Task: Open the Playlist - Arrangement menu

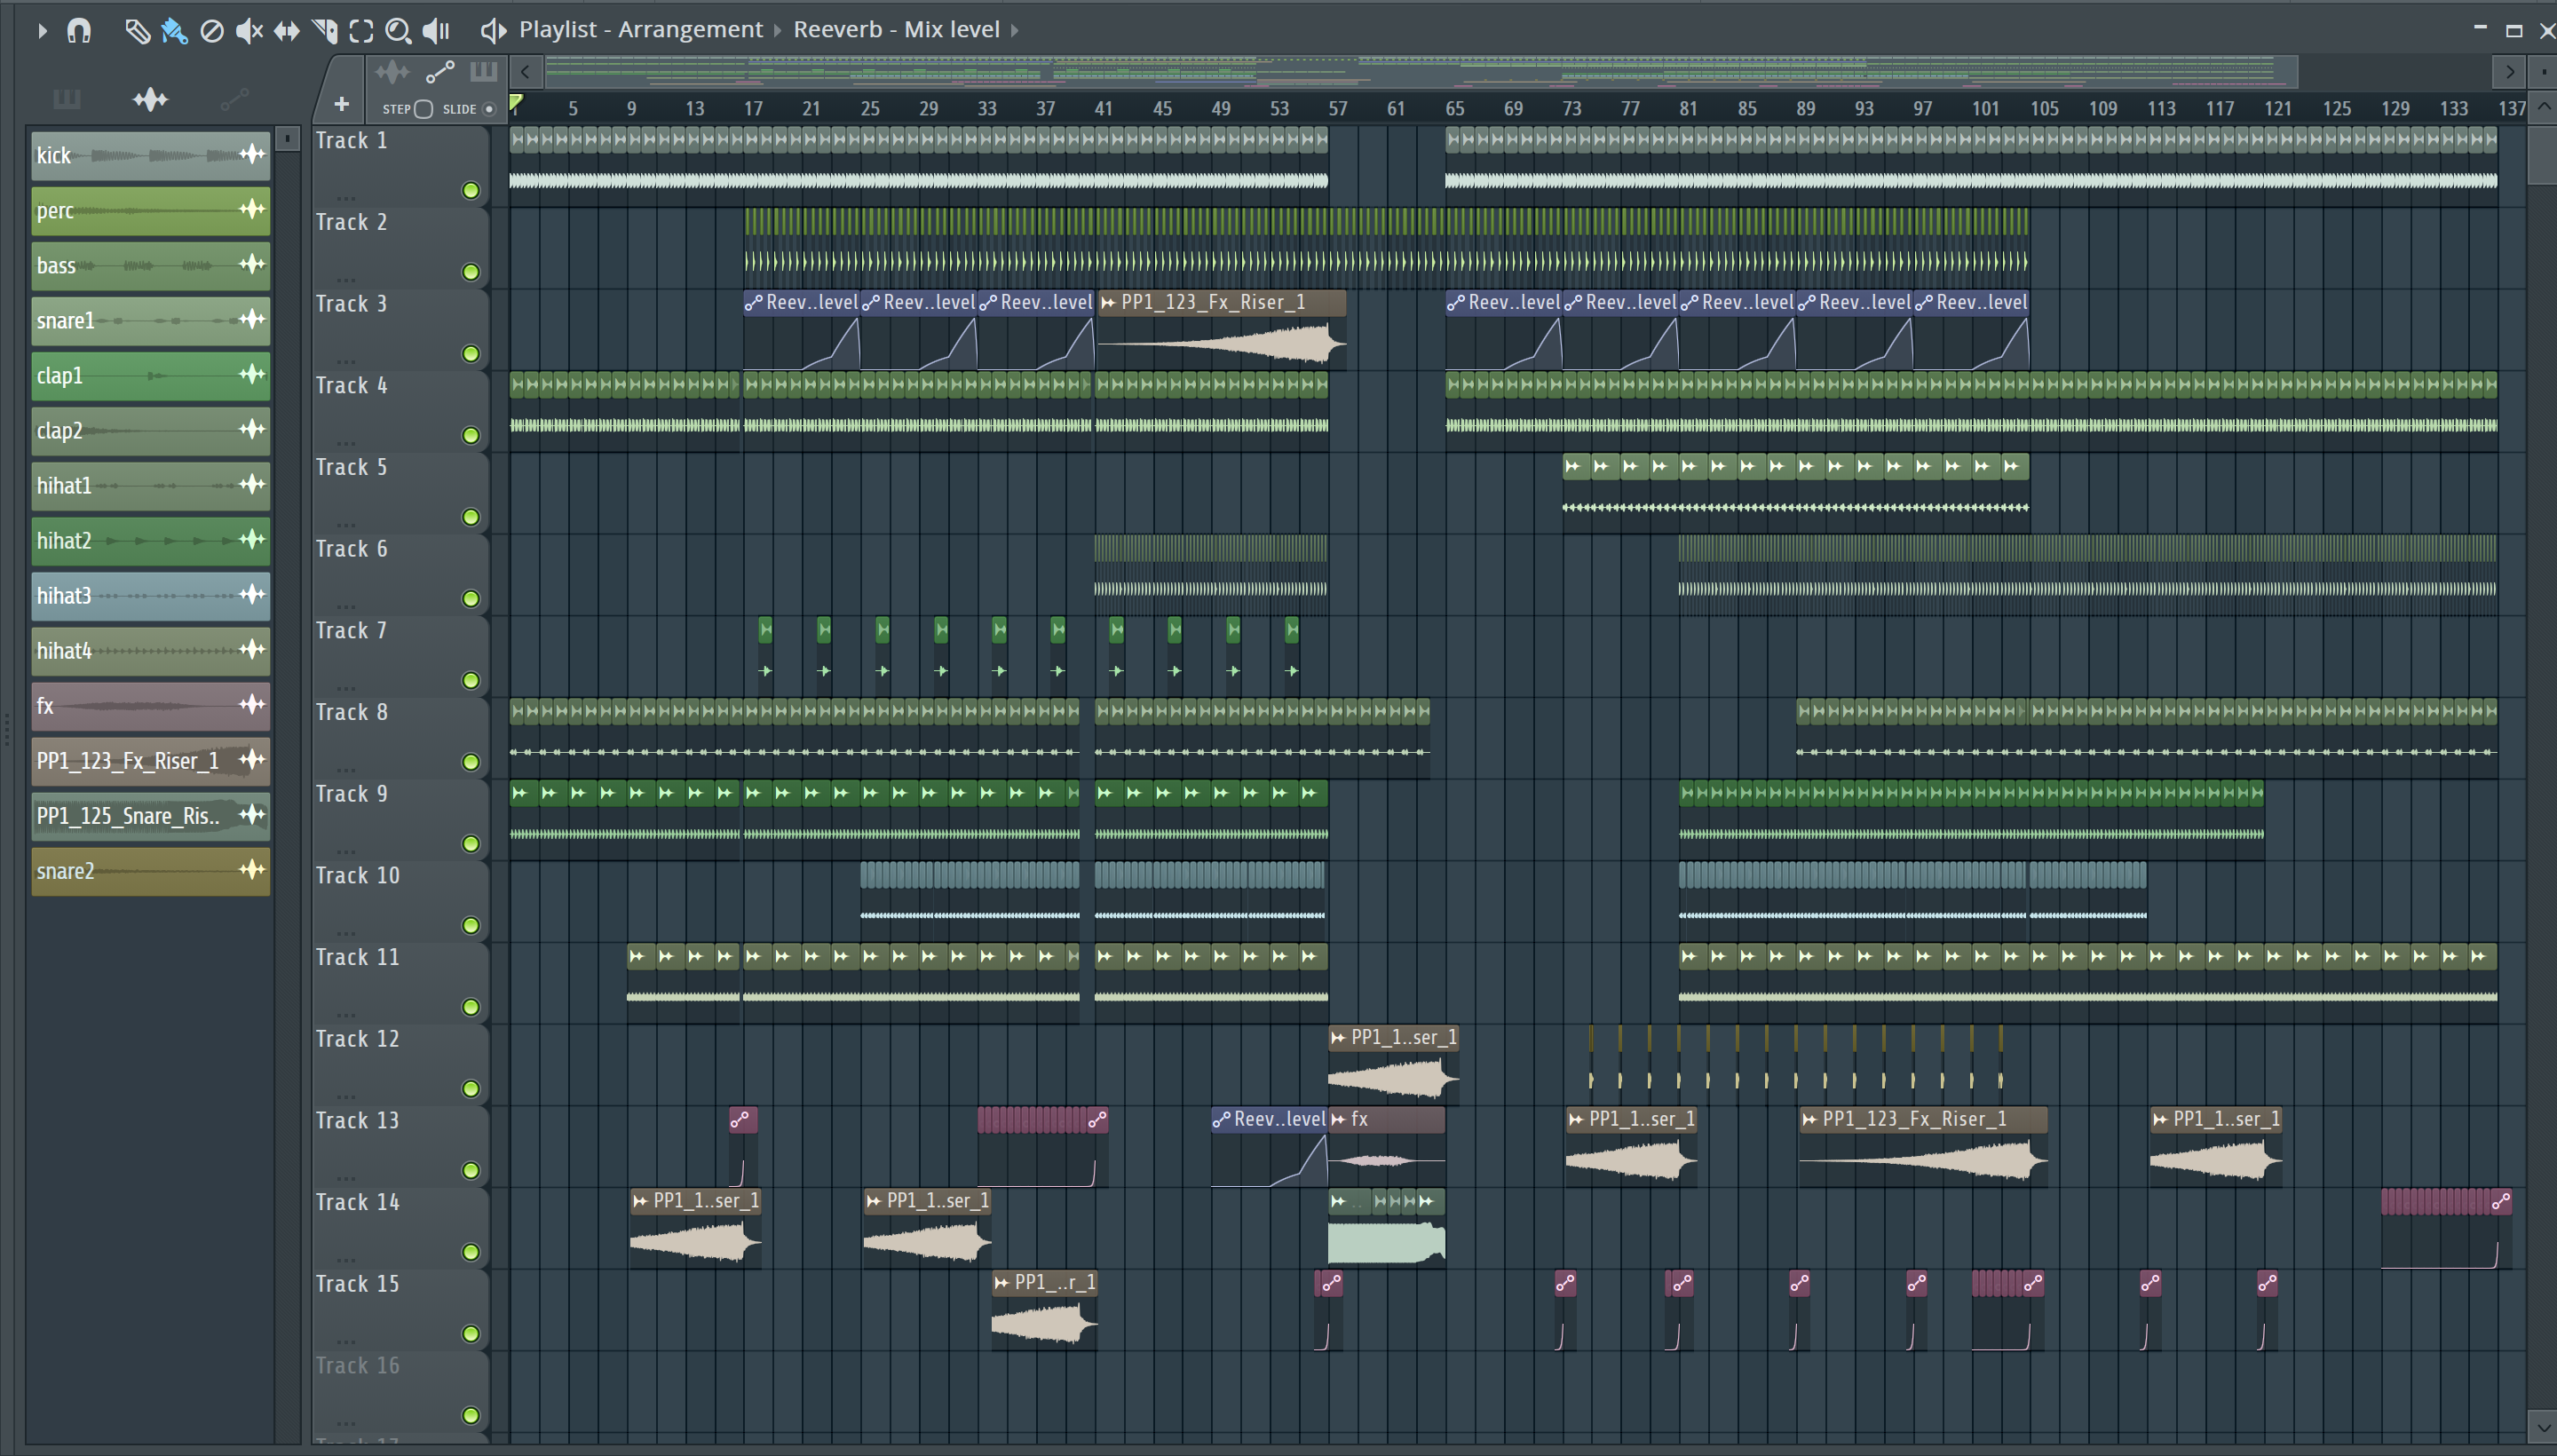Action: pos(640,30)
